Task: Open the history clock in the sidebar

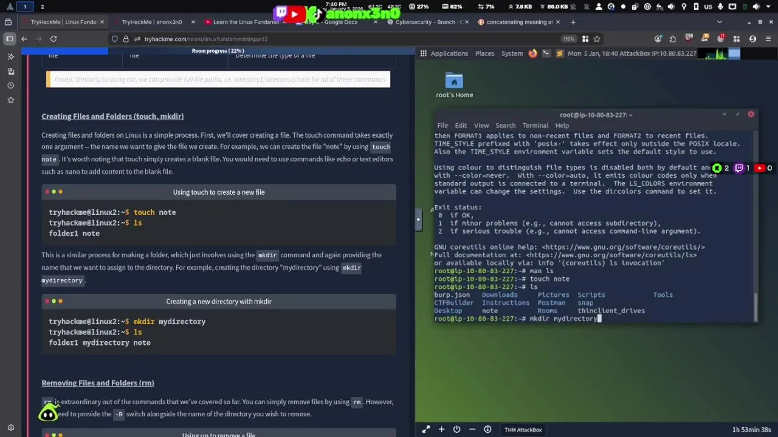Action: point(10,86)
